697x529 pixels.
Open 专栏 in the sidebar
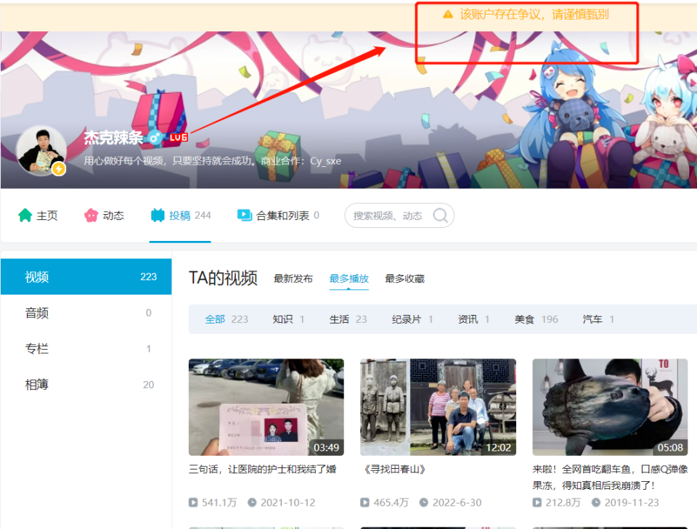(x=86, y=348)
